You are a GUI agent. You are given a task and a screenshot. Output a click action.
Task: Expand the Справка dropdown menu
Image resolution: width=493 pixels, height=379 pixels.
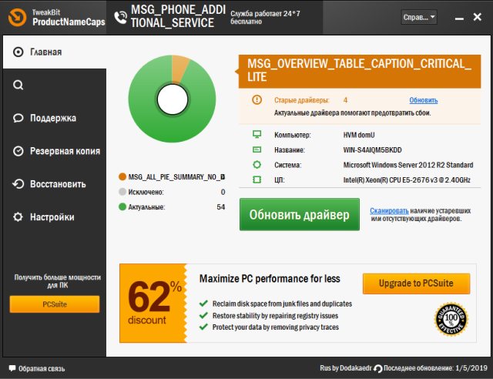418,17
